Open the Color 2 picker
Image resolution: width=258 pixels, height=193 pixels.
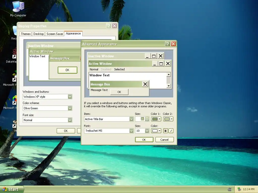tap(168, 119)
